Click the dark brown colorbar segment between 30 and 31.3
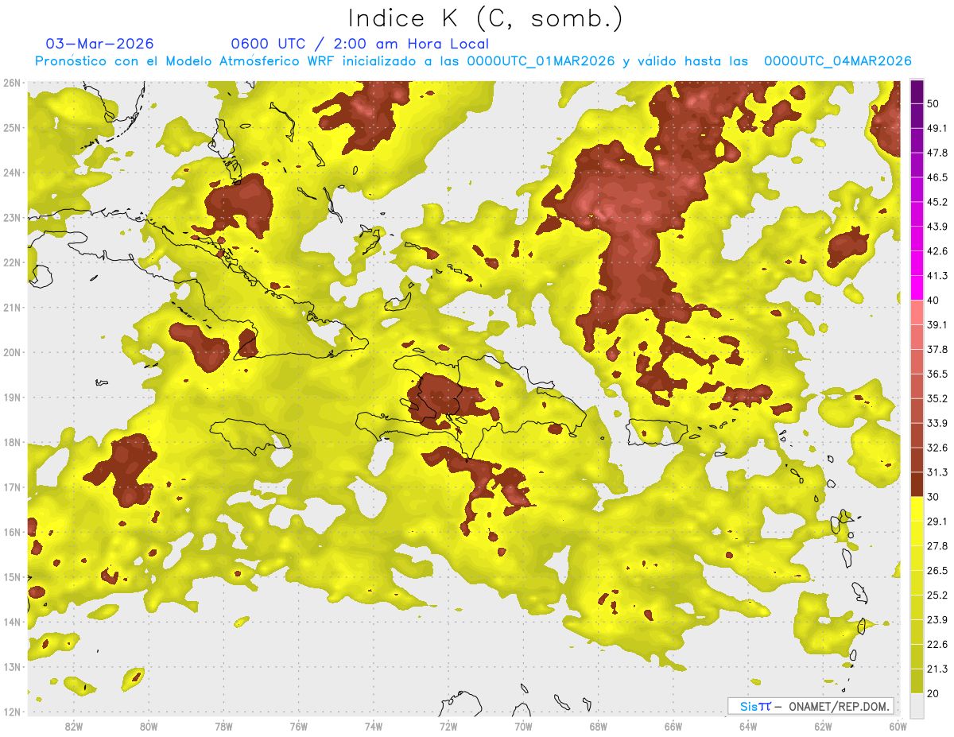Screen dimensions: 954x737 917,484
